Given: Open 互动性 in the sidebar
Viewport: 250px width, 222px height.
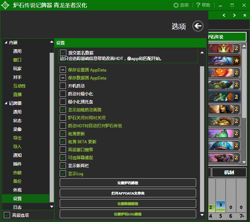Looking at the screenshot, I should pyautogui.click(x=19, y=86).
